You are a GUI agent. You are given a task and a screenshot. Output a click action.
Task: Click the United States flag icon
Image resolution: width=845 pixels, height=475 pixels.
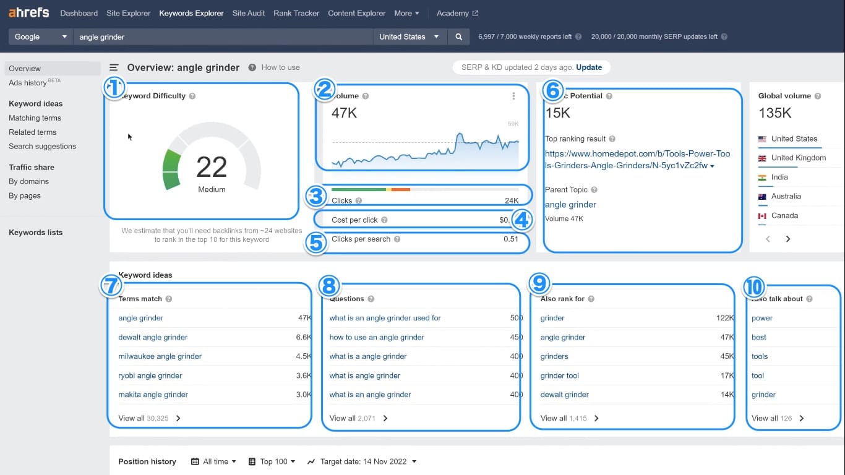[762, 139]
